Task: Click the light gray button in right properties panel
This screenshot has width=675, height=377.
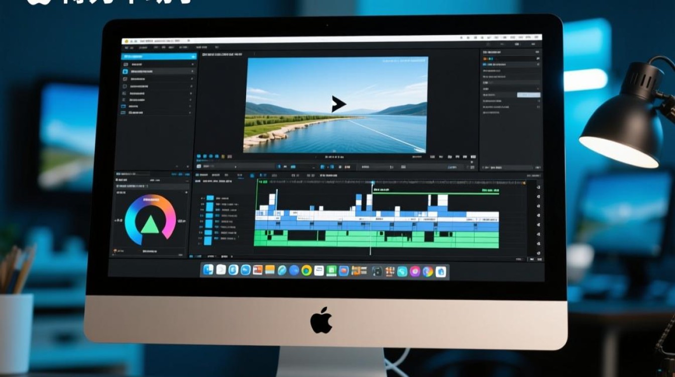Action: 528,95
